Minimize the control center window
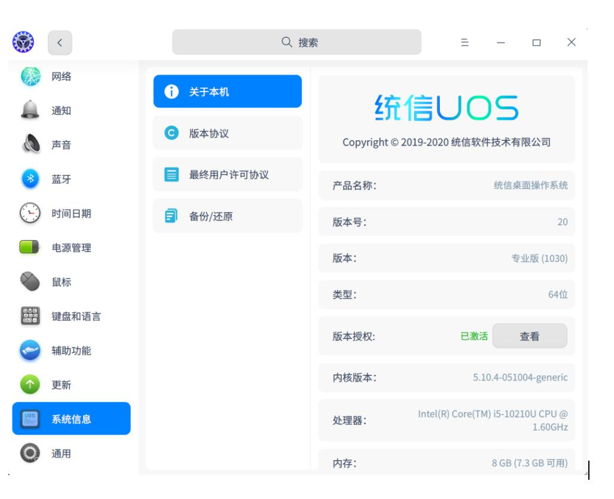The image size is (614, 499). point(501,43)
